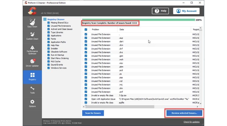
Task: Toggle Help Files checkbox
Action: (48, 45)
